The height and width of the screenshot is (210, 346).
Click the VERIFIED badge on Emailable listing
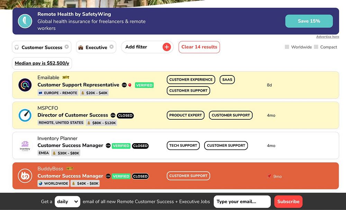[x=144, y=85]
